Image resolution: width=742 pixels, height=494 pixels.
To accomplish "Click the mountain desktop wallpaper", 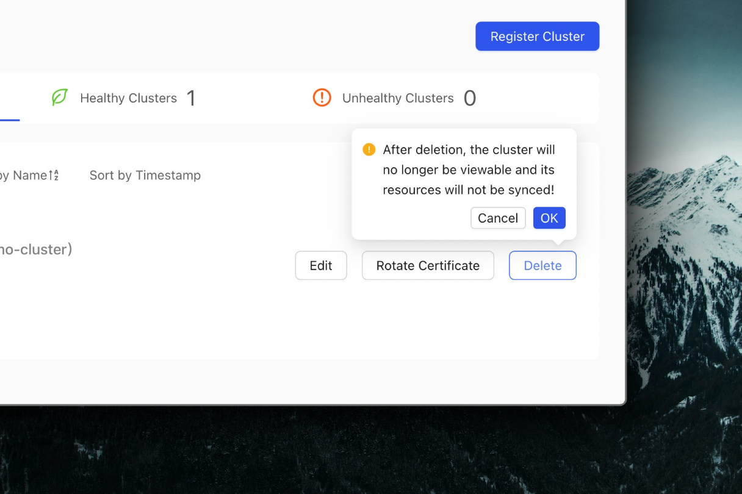I will (683, 244).
